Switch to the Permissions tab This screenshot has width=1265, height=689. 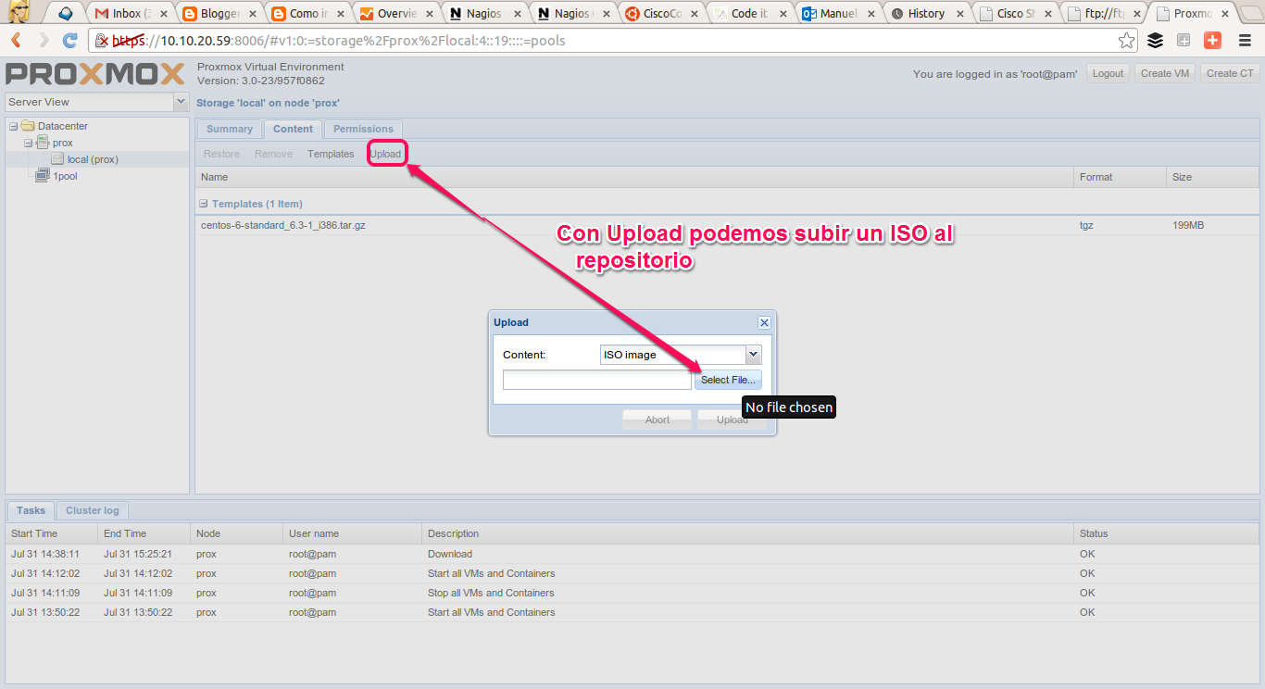click(362, 129)
